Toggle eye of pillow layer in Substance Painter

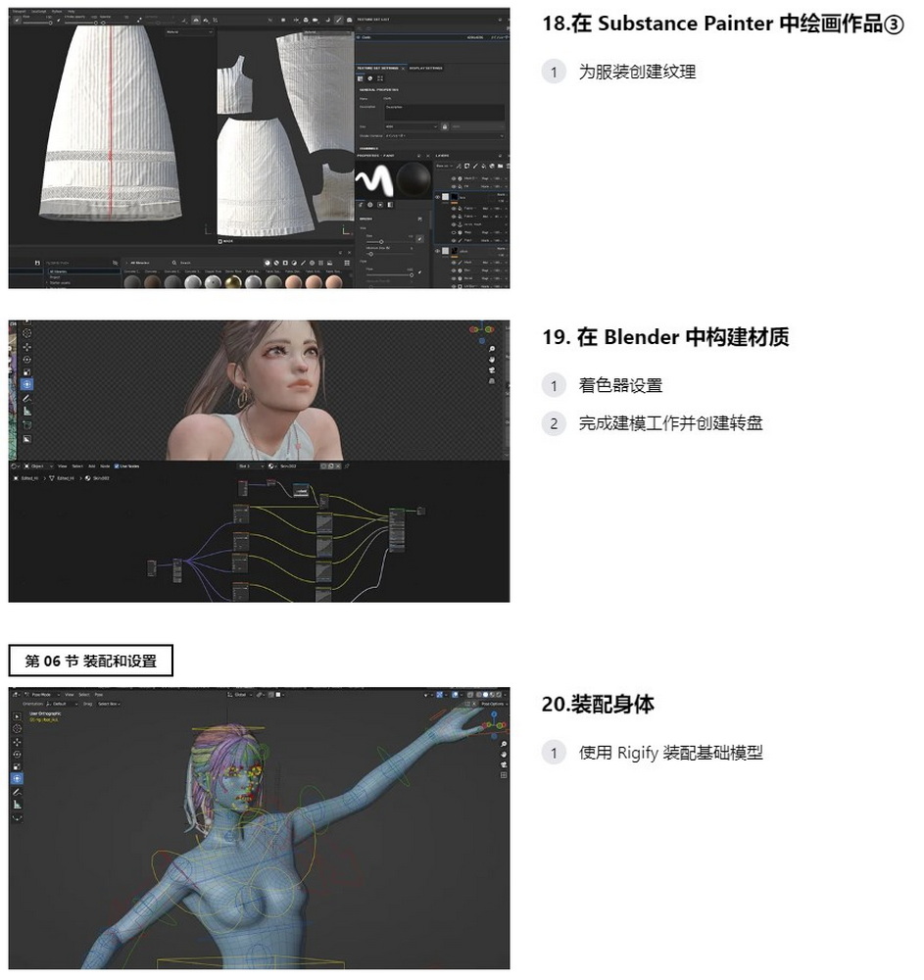click(437, 251)
